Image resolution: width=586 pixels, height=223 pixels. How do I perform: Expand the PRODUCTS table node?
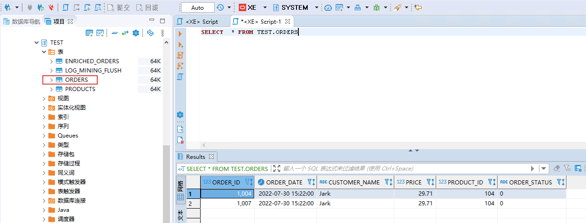click(x=52, y=89)
